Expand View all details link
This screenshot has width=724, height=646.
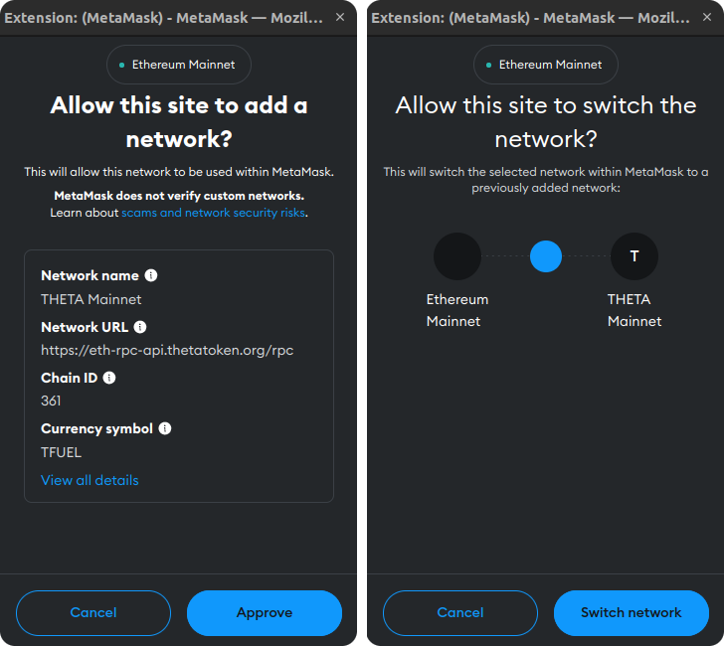coord(90,480)
